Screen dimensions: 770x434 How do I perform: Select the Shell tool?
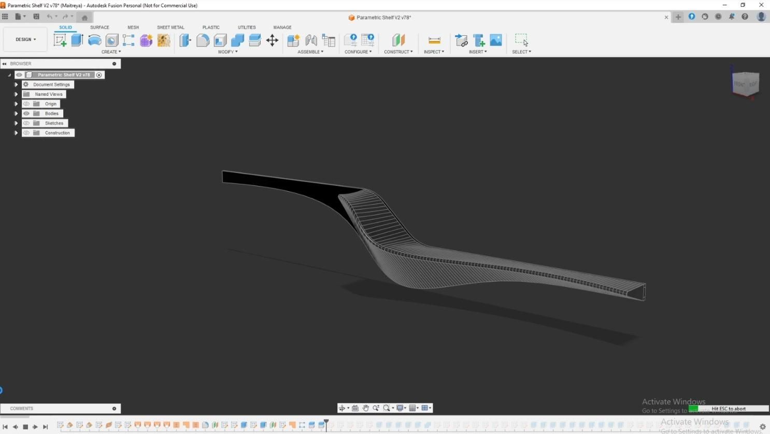(x=220, y=40)
